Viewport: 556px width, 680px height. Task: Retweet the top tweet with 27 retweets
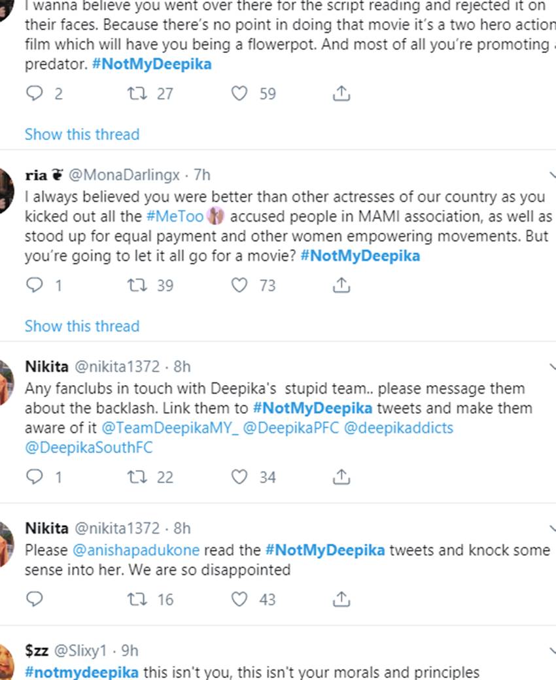tap(137, 94)
